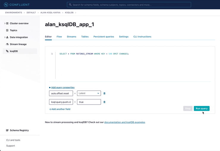Viewport: 220px width, 151px height.
Task: Go to the Settings tab
Action: [124, 37]
